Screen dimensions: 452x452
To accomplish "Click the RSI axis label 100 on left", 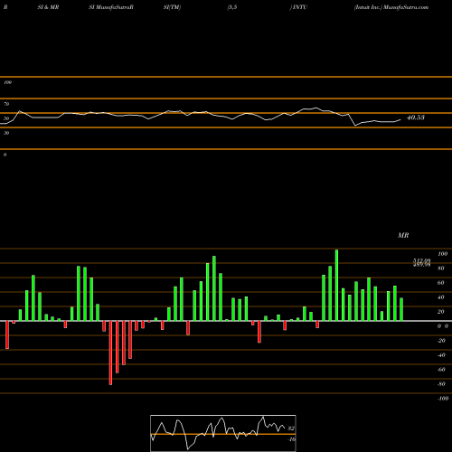I will click(x=7, y=82).
